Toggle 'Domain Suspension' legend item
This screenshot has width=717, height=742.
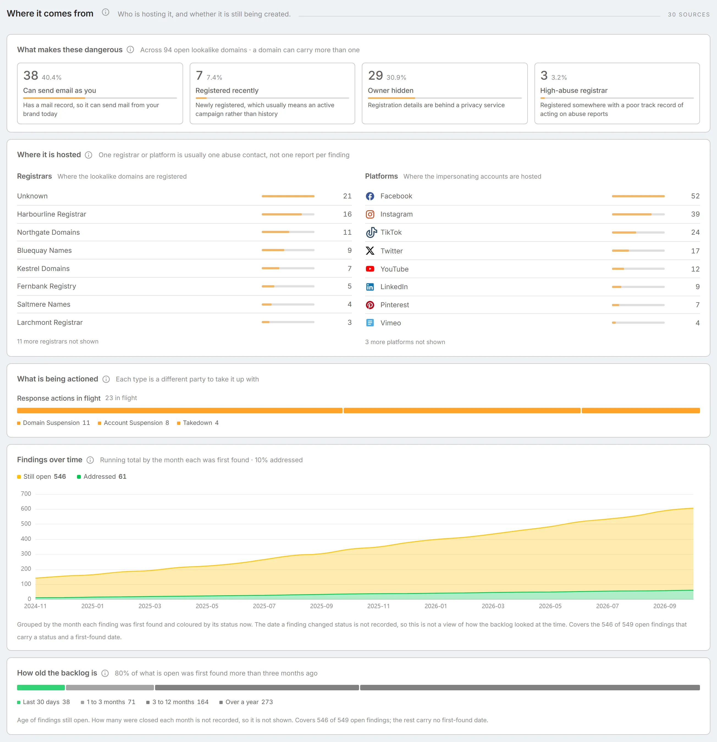(53, 423)
